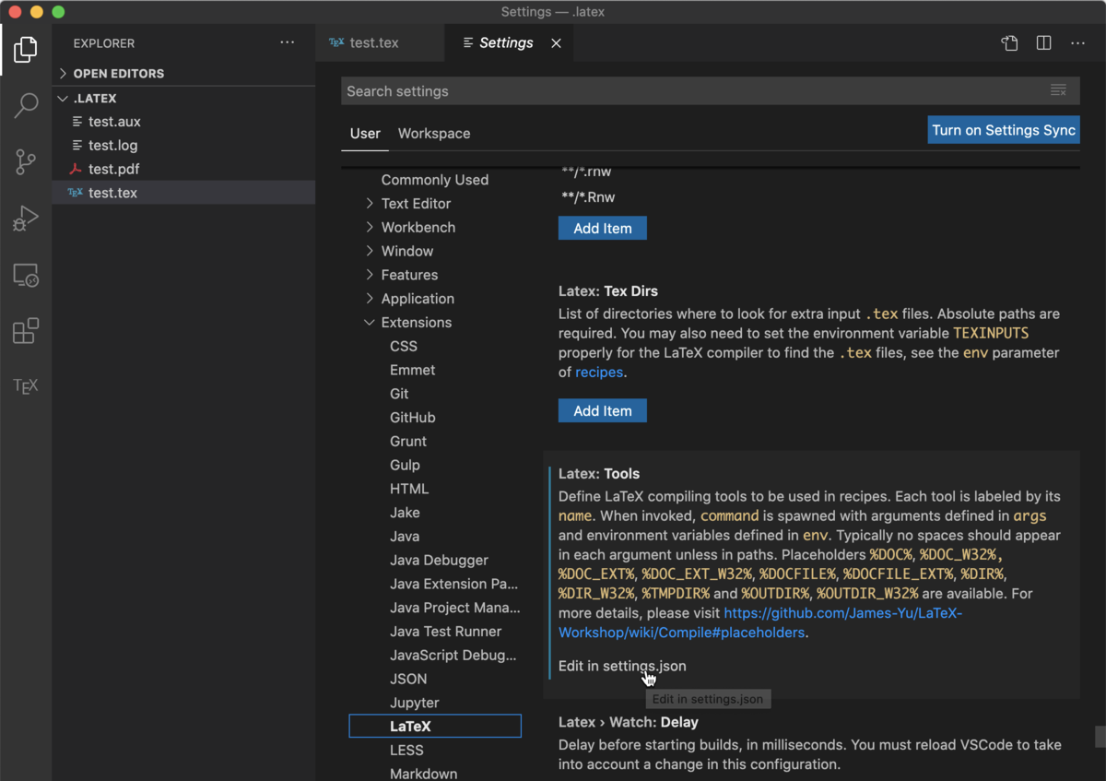Open the Run and Debug view

[x=26, y=219]
